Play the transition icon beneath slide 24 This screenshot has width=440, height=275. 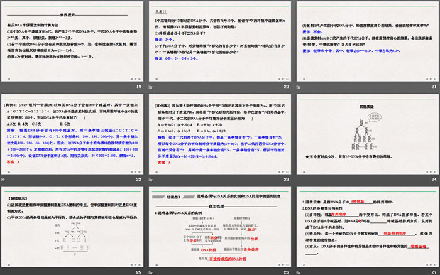(x=298, y=180)
